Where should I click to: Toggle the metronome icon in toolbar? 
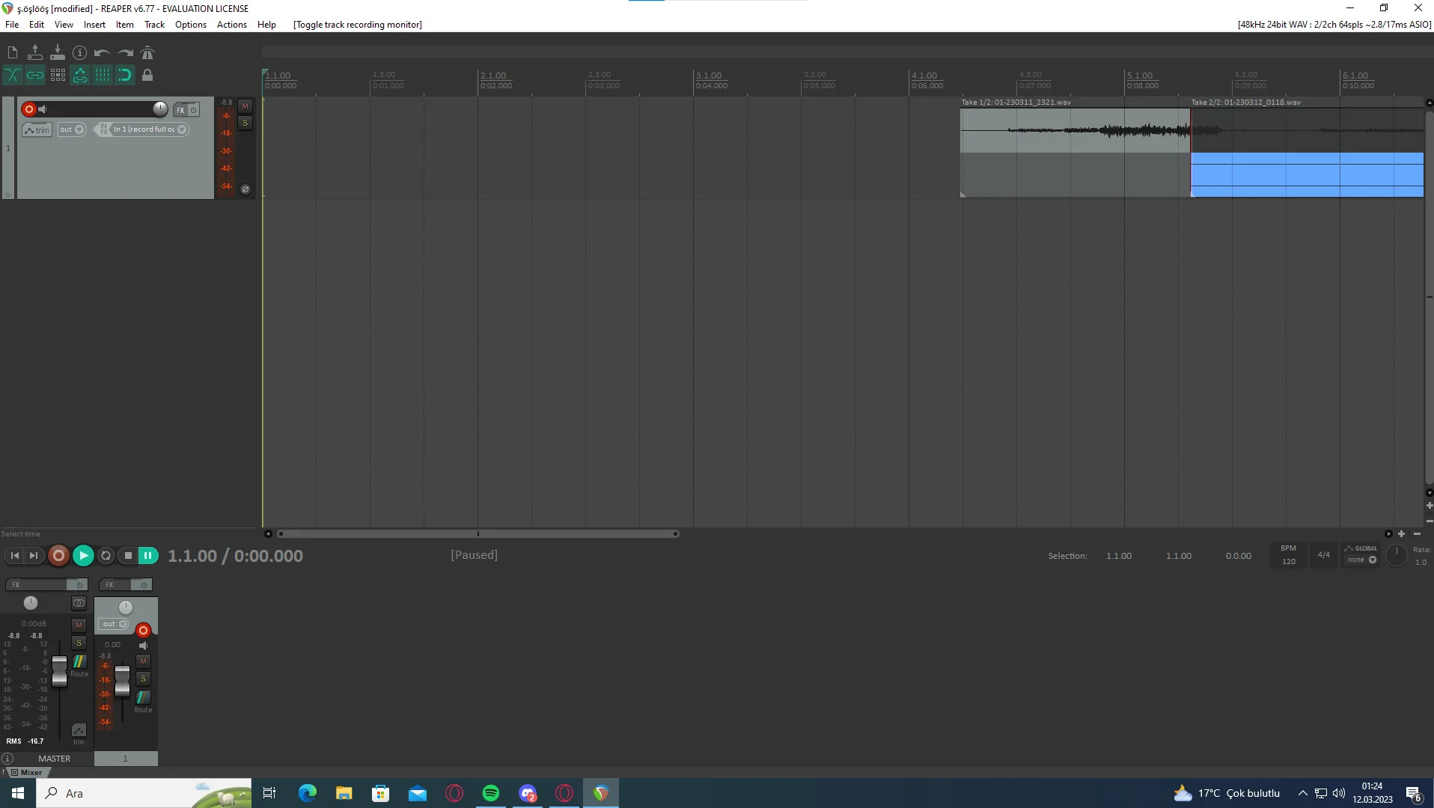[147, 53]
